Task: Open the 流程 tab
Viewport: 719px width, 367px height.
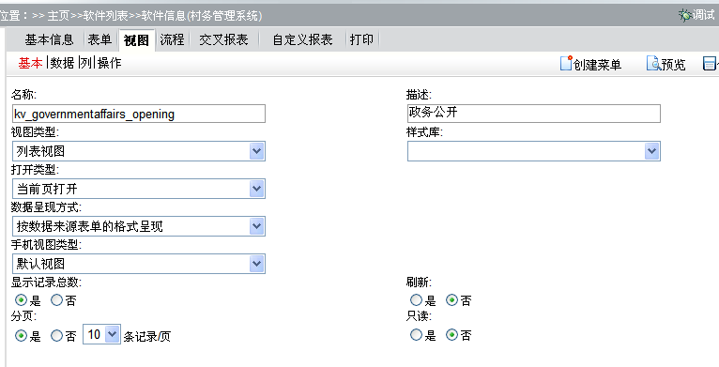Action: pyautogui.click(x=172, y=40)
